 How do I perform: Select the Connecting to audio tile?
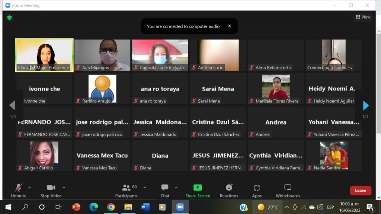tap(334, 55)
